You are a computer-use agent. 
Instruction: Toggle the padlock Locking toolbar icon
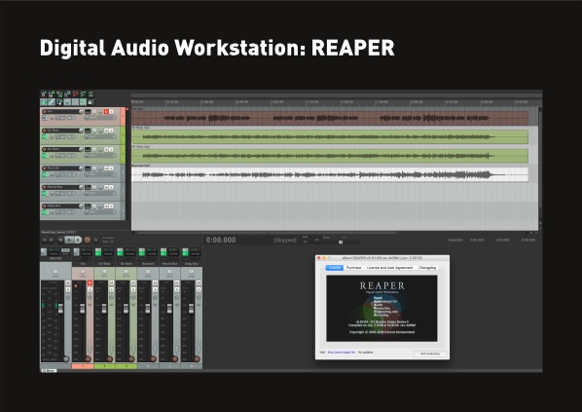pos(91,102)
